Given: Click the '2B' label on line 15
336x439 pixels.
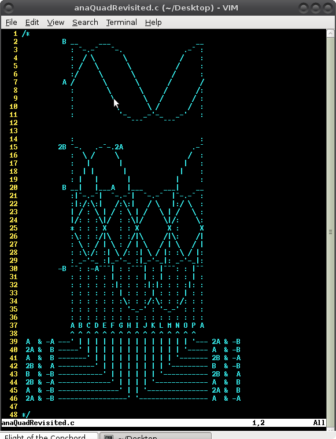Looking at the screenshot, I should point(62,147).
